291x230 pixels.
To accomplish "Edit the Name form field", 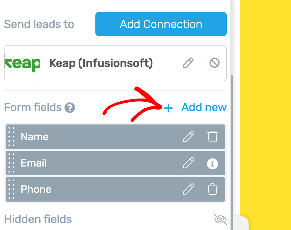I will click(x=189, y=137).
